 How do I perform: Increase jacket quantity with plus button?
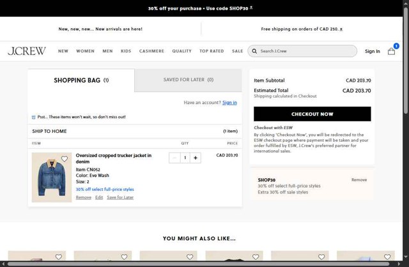click(x=196, y=158)
